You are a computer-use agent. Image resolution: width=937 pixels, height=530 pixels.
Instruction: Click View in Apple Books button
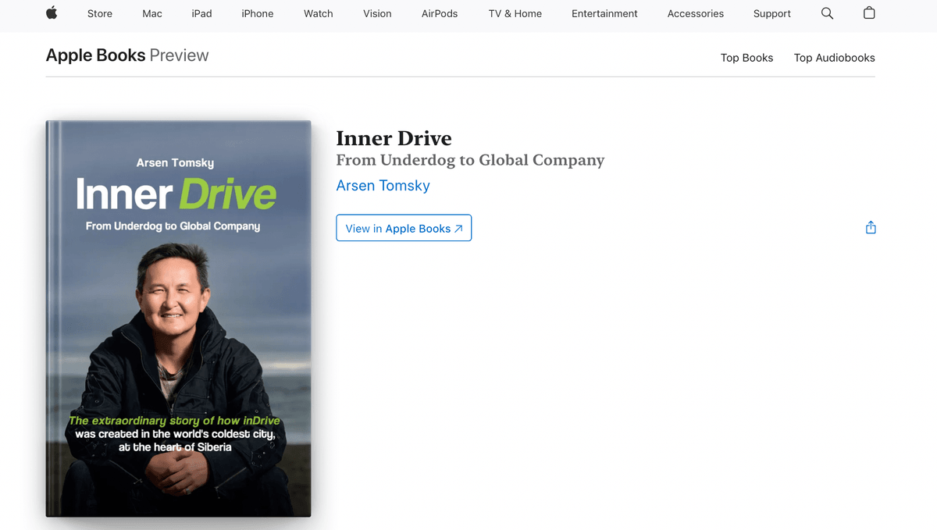pos(403,227)
